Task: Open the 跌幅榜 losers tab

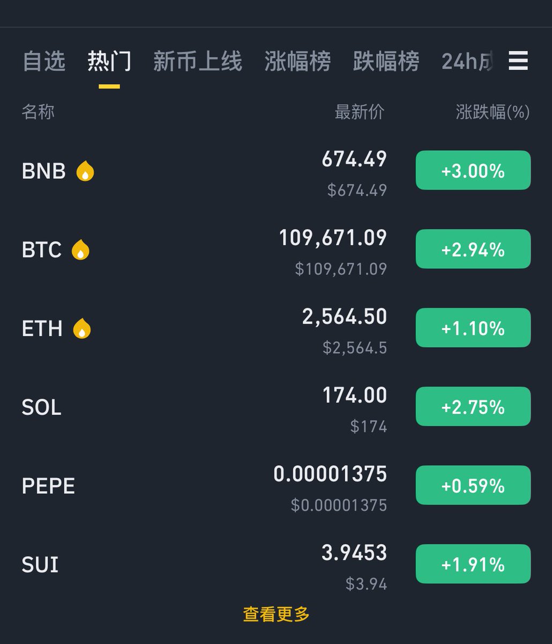Action: click(386, 61)
